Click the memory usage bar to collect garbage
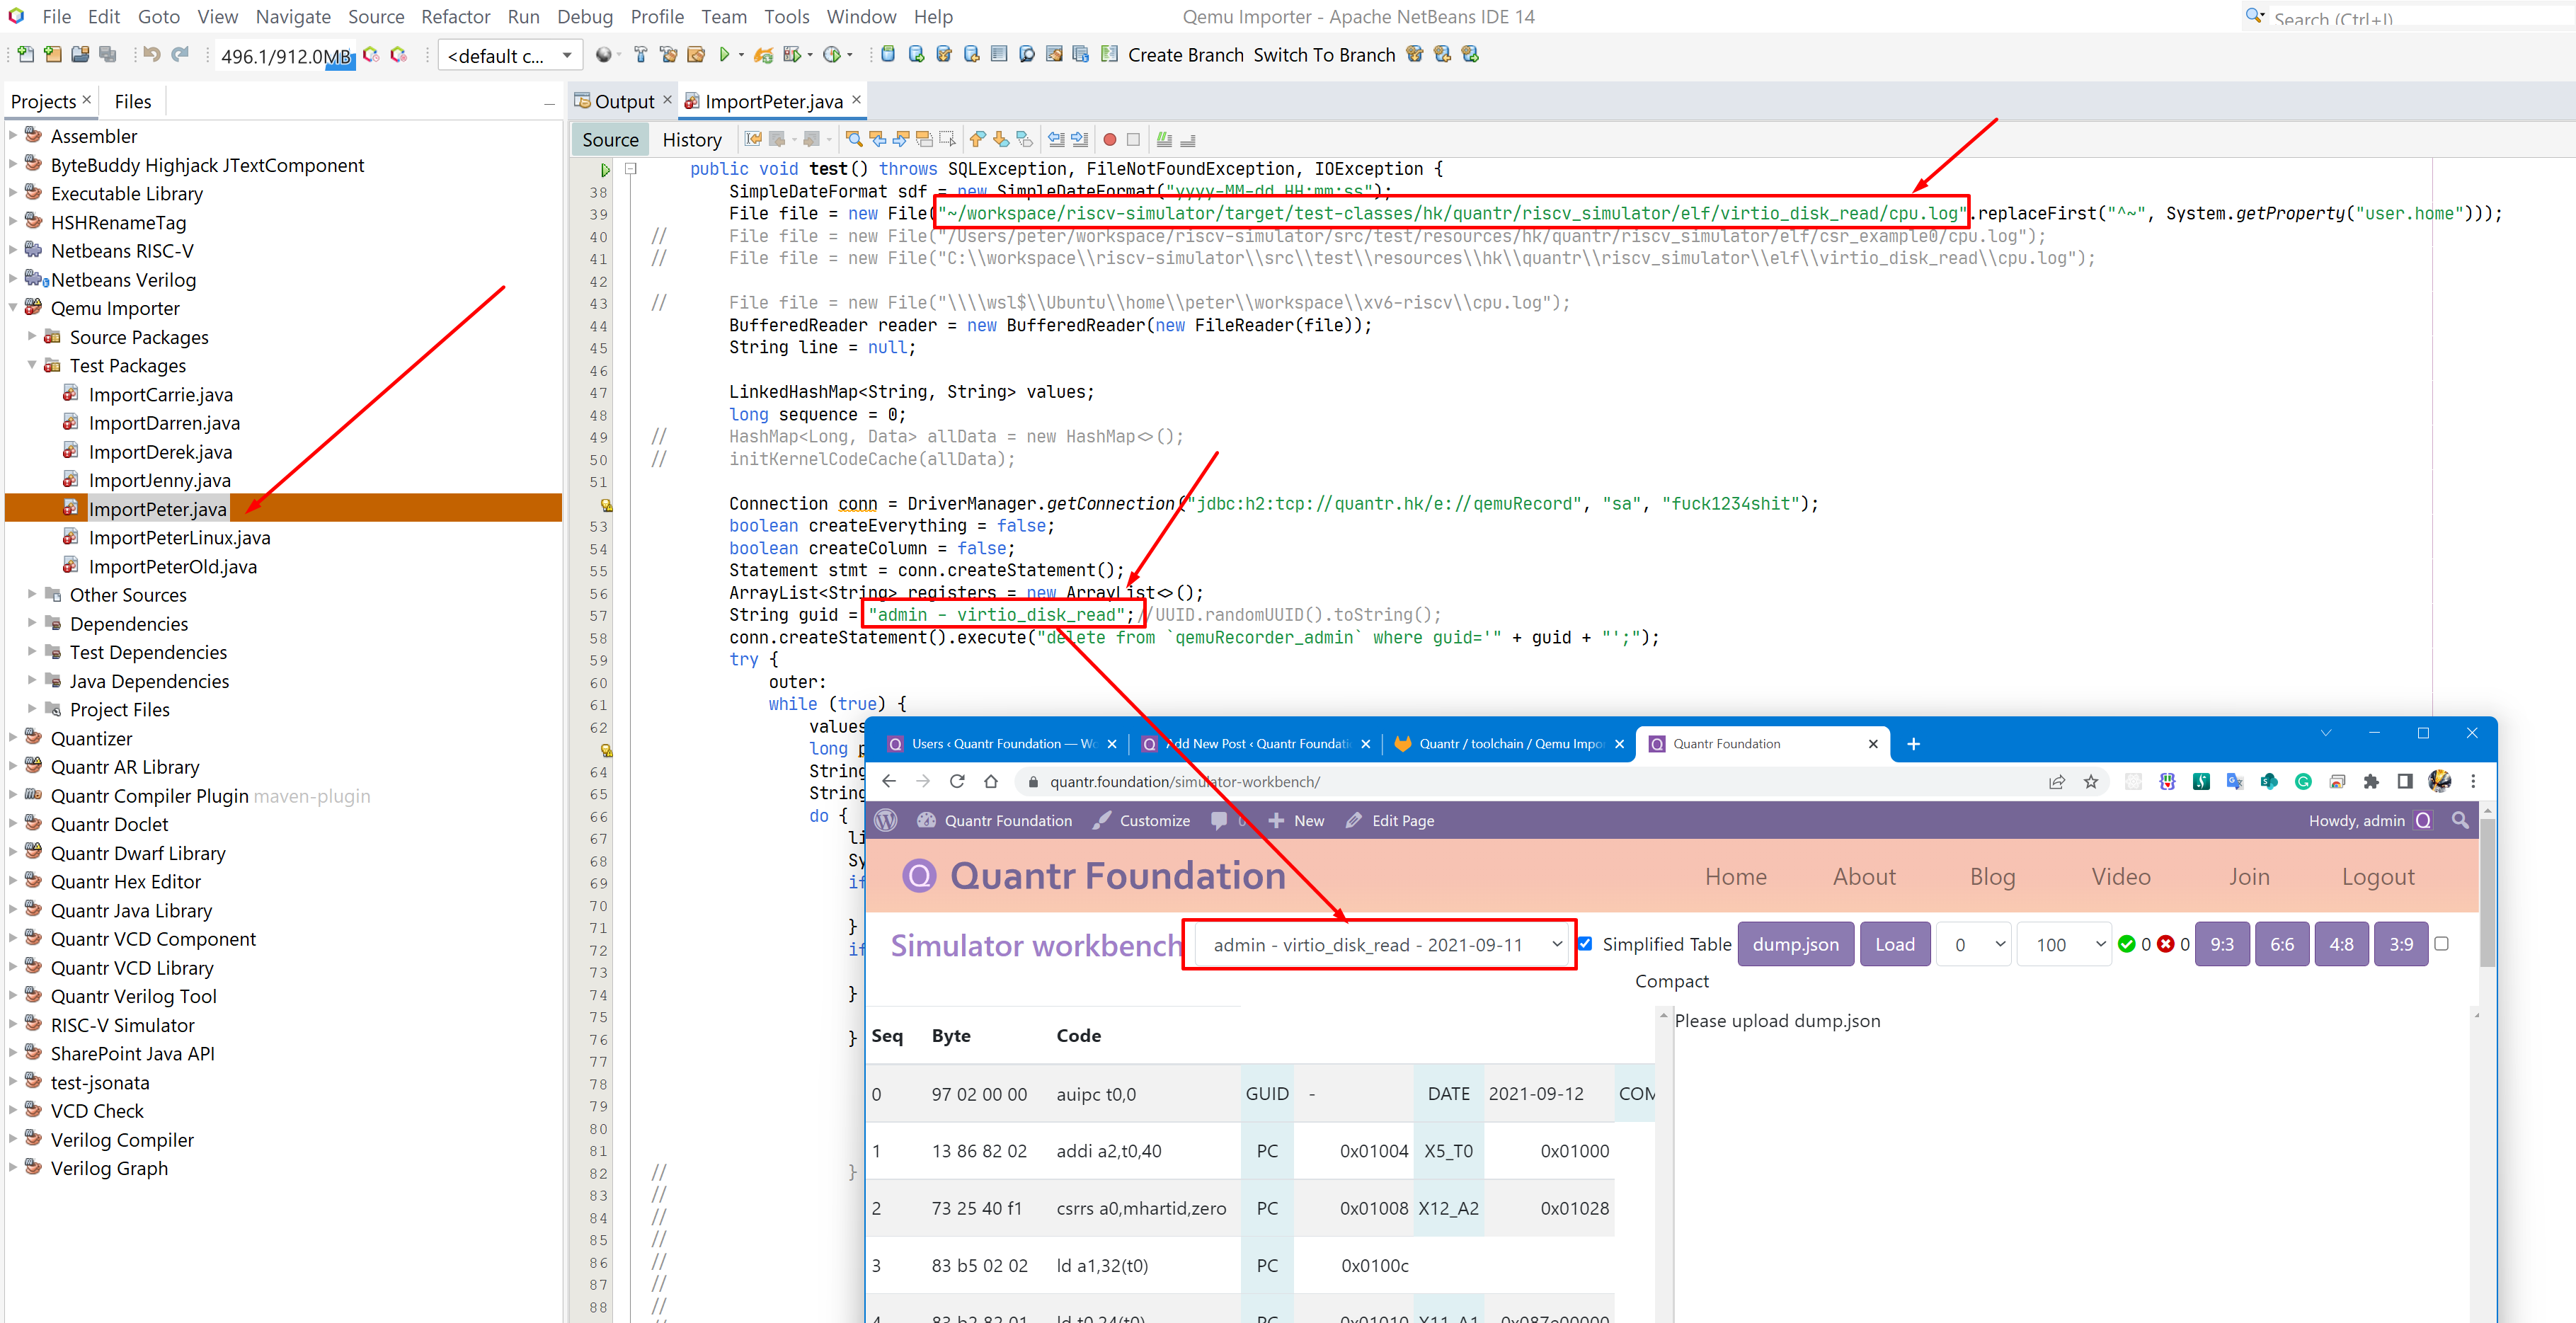 [x=286, y=56]
